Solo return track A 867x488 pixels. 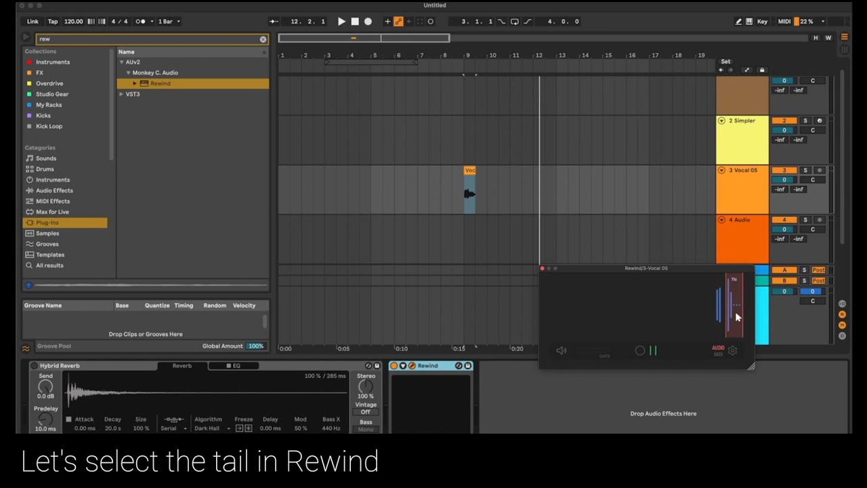(805, 270)
